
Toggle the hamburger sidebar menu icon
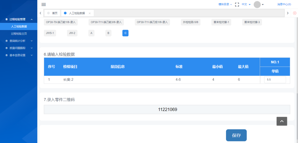(x=44, y=5)
